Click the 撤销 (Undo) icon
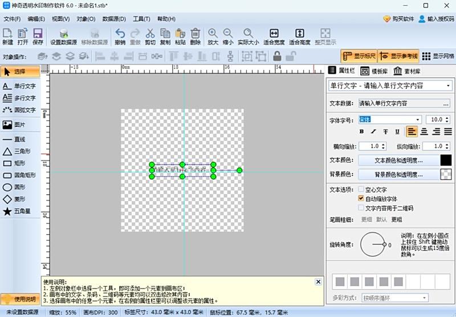Image resolution: width=456 pixels, height=317 pixels. (x=120, y=36)
